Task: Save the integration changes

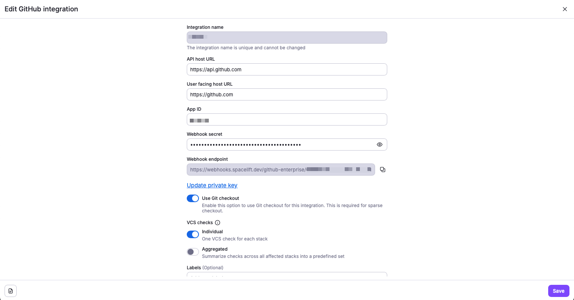Action: 558,291
